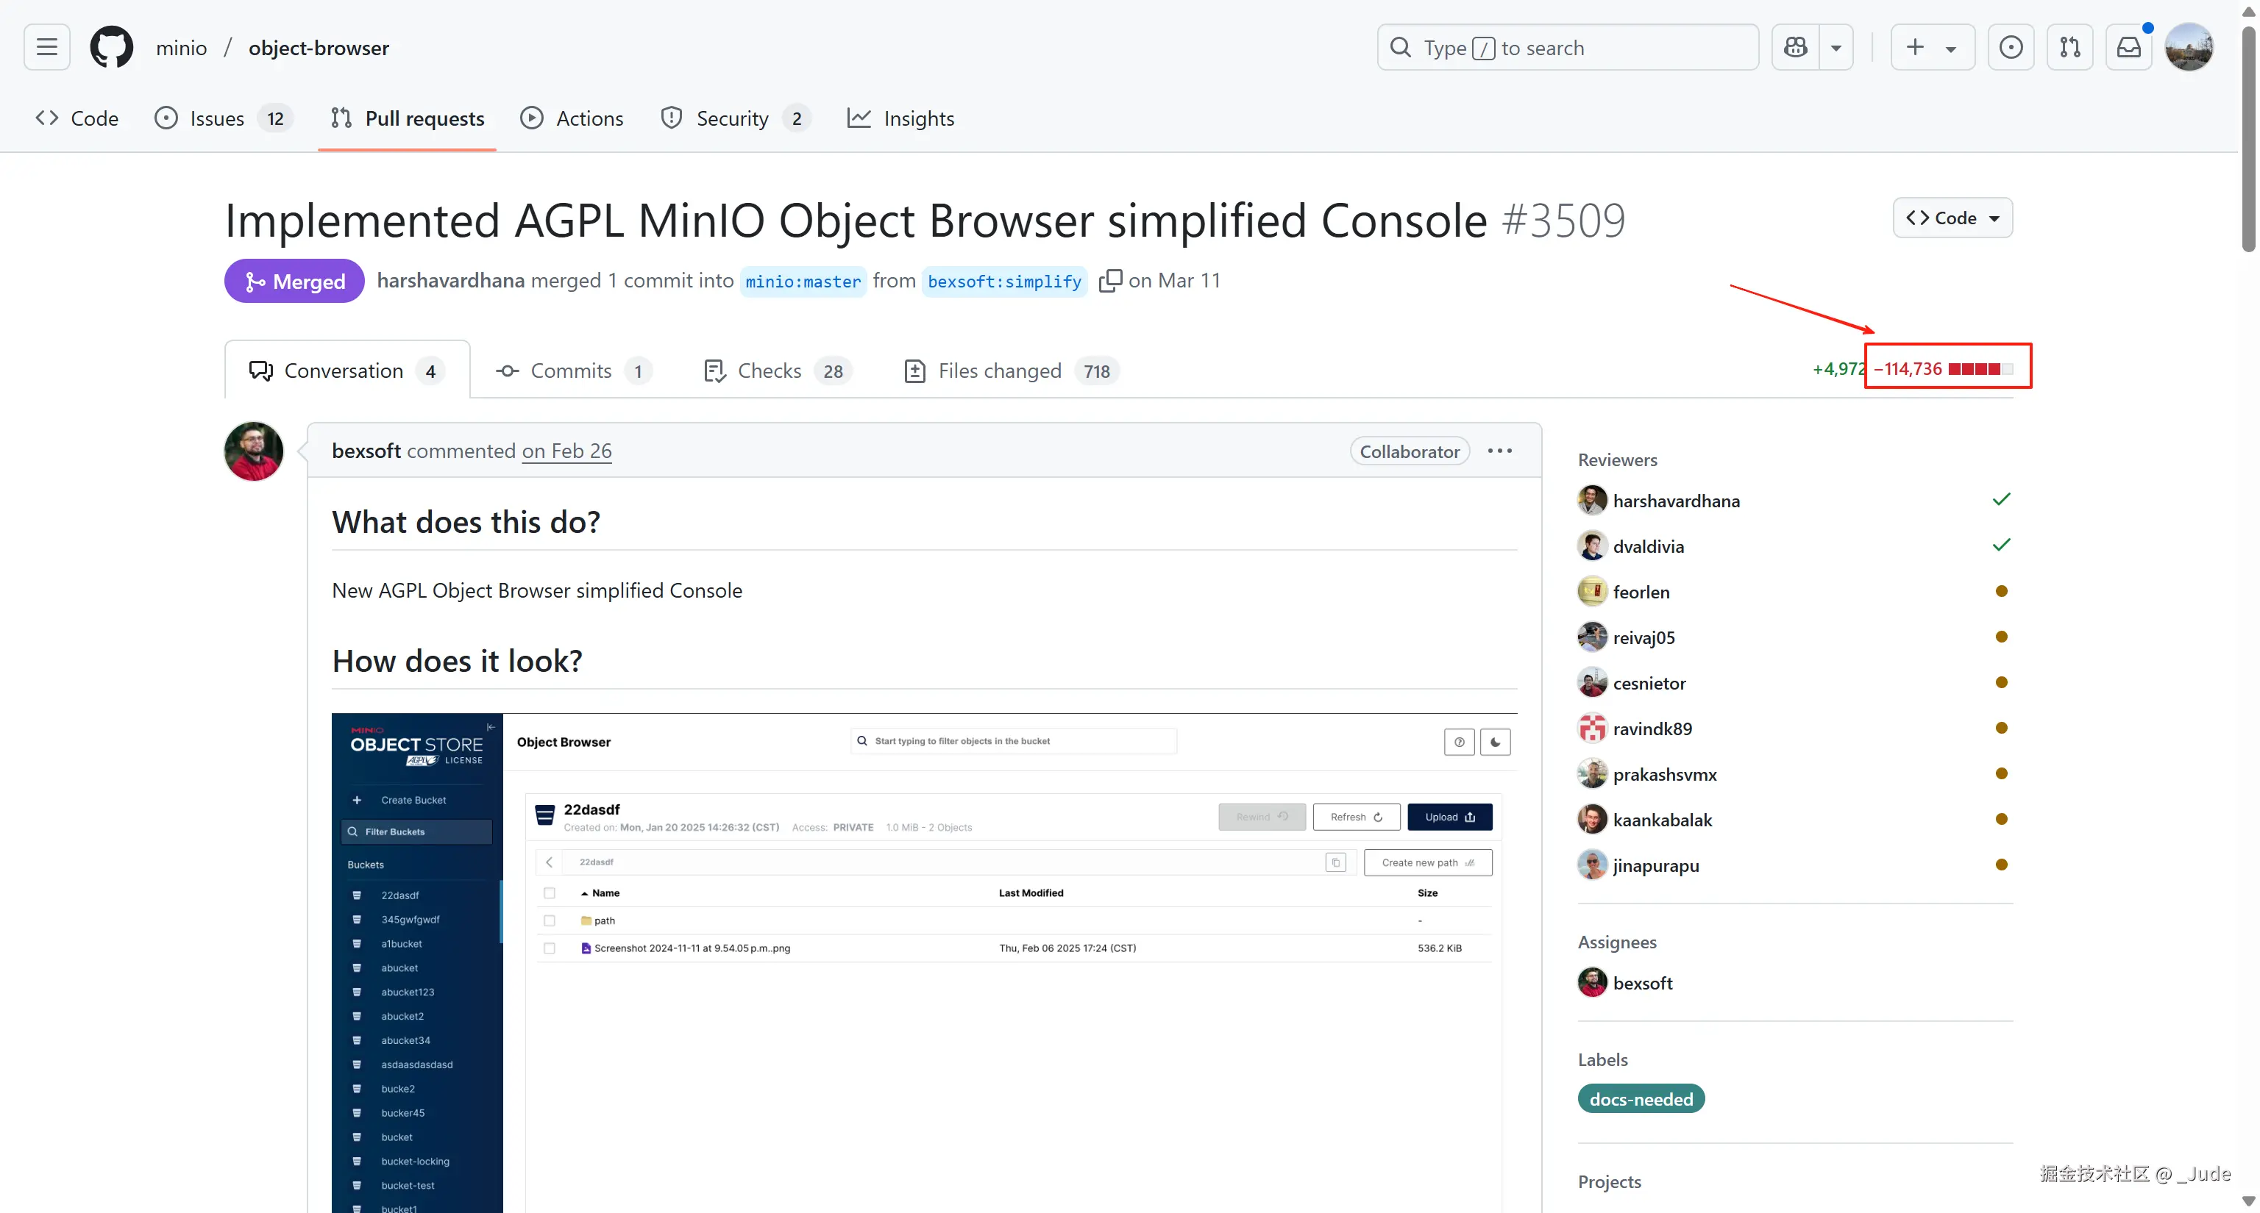Screen dimensions: 2260x1213
Task: Click the docs-needed label
Action: coord(1641,1099)
